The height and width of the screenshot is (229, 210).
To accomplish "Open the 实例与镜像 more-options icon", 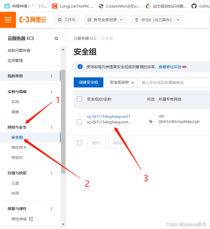I will pos(52,91).
